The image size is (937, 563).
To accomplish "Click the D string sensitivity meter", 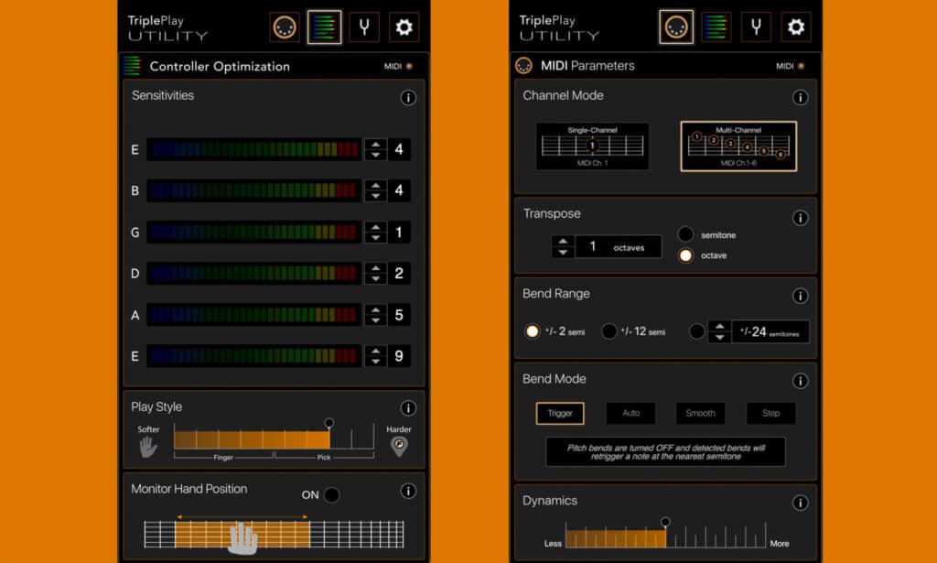I will pos(254,273).
